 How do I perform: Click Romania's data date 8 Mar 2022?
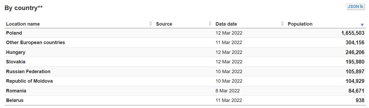(x=227, y=91)
